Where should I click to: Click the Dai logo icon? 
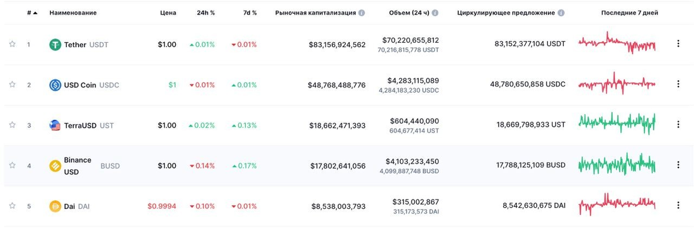55,205
